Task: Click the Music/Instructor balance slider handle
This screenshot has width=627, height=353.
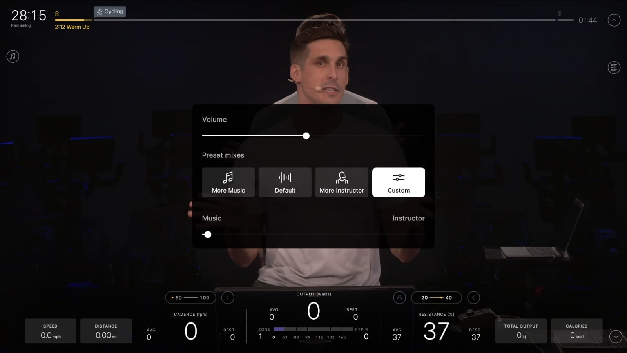Action: pos(208,235)
